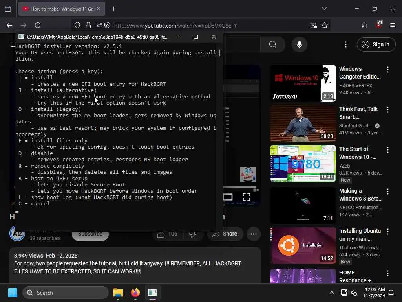Open more actions ellipsis next to Share
Viewport: 402px width, 302px height.
pyautogui.click(x=253, y=234)
